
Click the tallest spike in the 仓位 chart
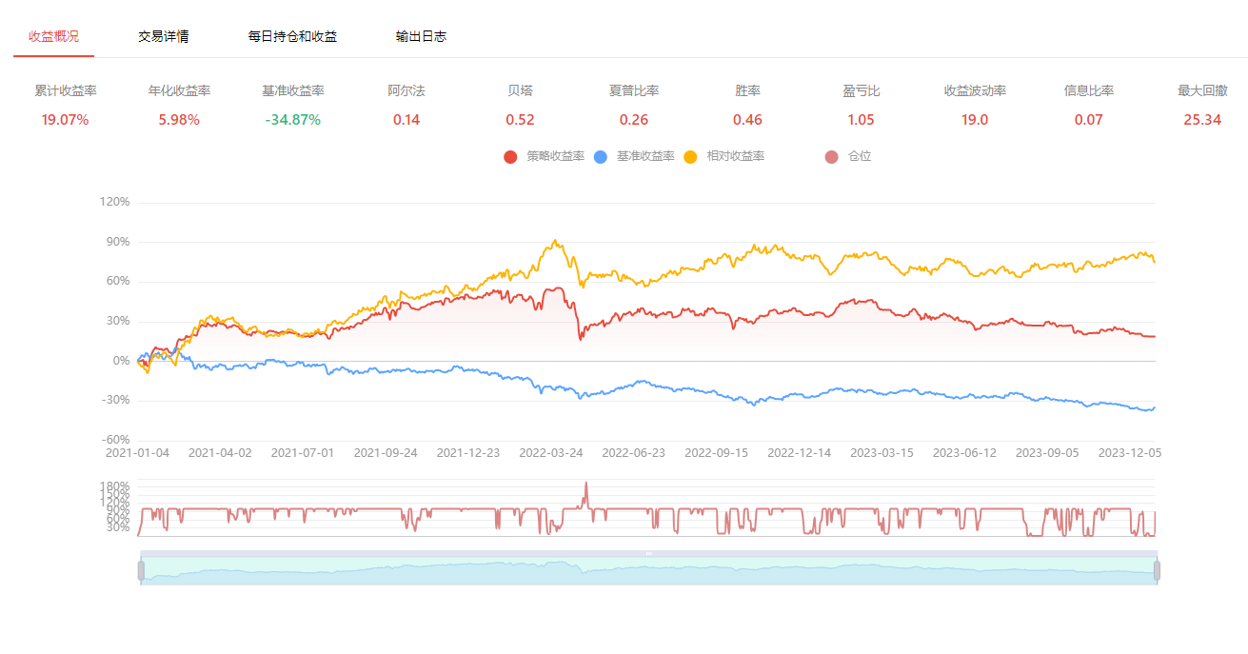(586, 486)
